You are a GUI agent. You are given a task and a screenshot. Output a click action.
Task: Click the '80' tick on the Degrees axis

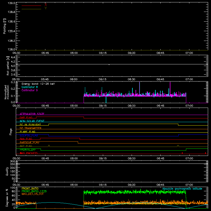coord(14,191)
